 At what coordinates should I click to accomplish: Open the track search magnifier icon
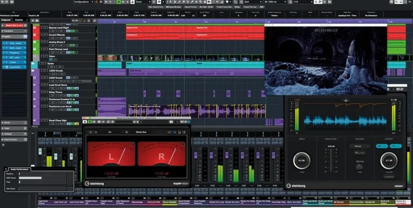(95, 20)
